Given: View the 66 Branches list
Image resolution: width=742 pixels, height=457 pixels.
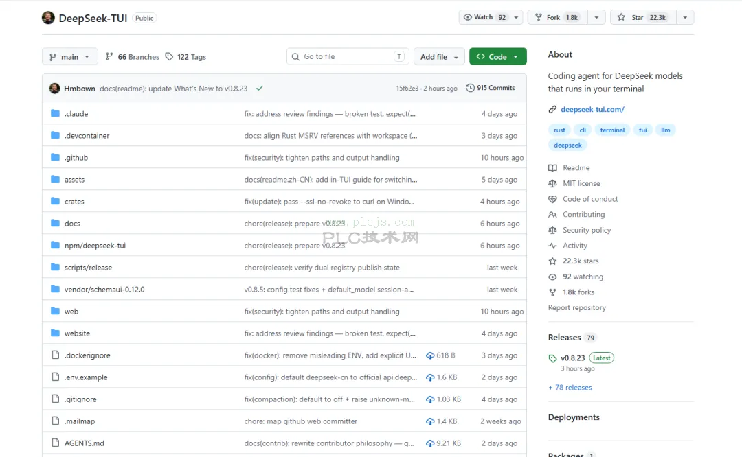Looking at the screenshot, I should [x=133, y=57].
